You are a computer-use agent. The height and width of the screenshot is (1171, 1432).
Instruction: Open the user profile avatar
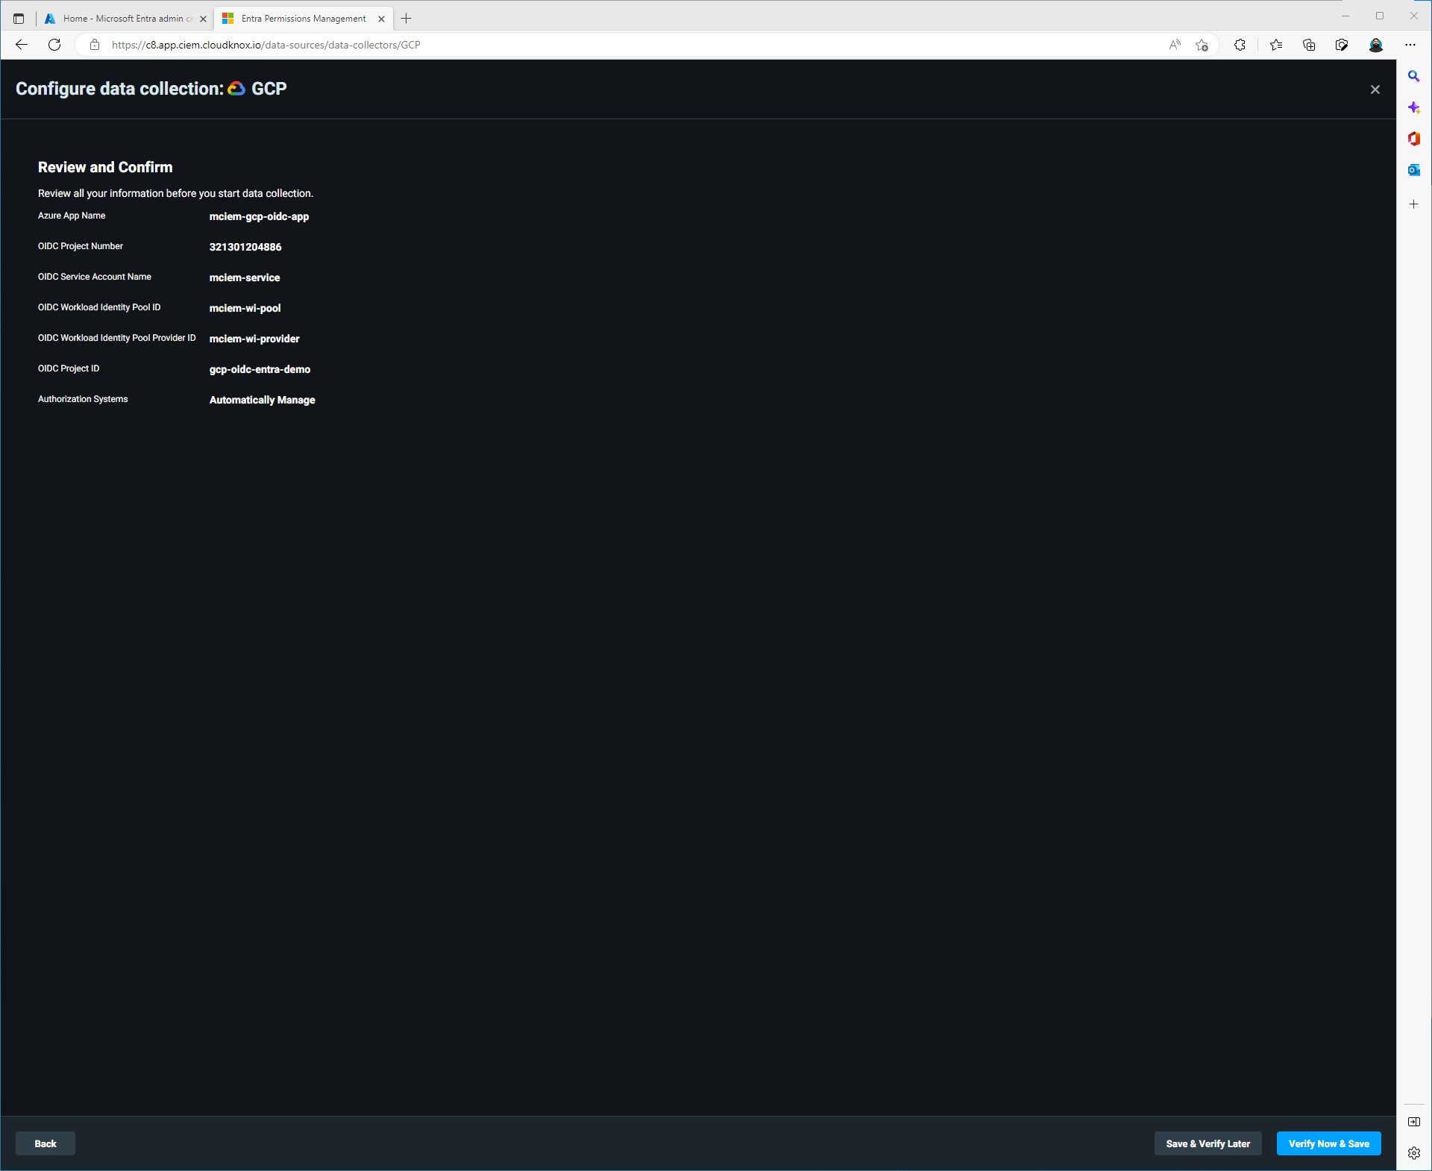click(x=1376, y=45)
